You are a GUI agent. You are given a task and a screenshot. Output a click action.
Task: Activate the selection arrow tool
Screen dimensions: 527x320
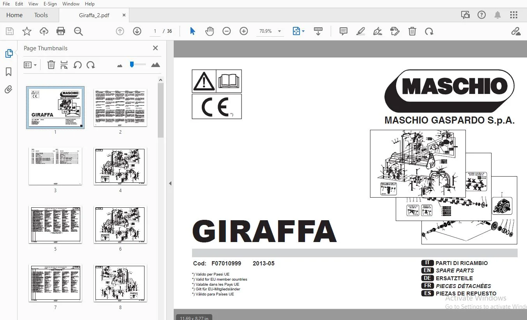[192, 31]
